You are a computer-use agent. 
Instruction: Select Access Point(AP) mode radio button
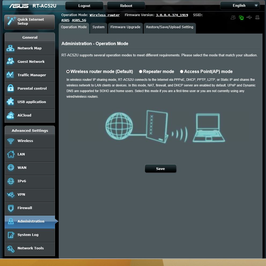pyautogui.click(x=182, y=71)
